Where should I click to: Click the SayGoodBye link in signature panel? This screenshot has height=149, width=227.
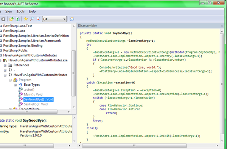tap(33, 121)
